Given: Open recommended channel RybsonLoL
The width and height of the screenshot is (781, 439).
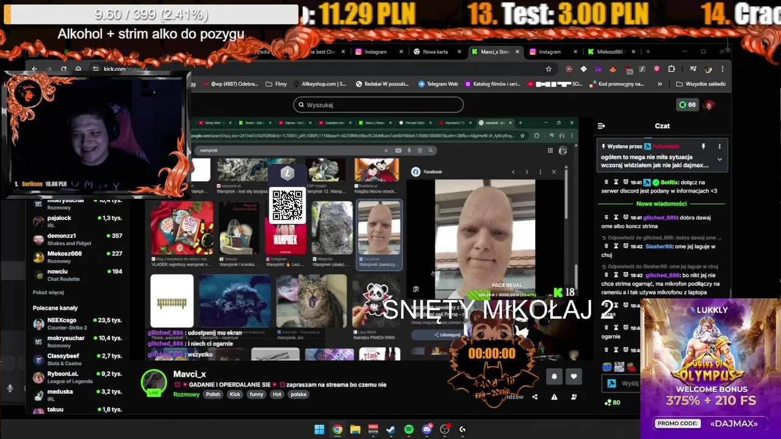Looking at the screenshot, I should (78, 377).
